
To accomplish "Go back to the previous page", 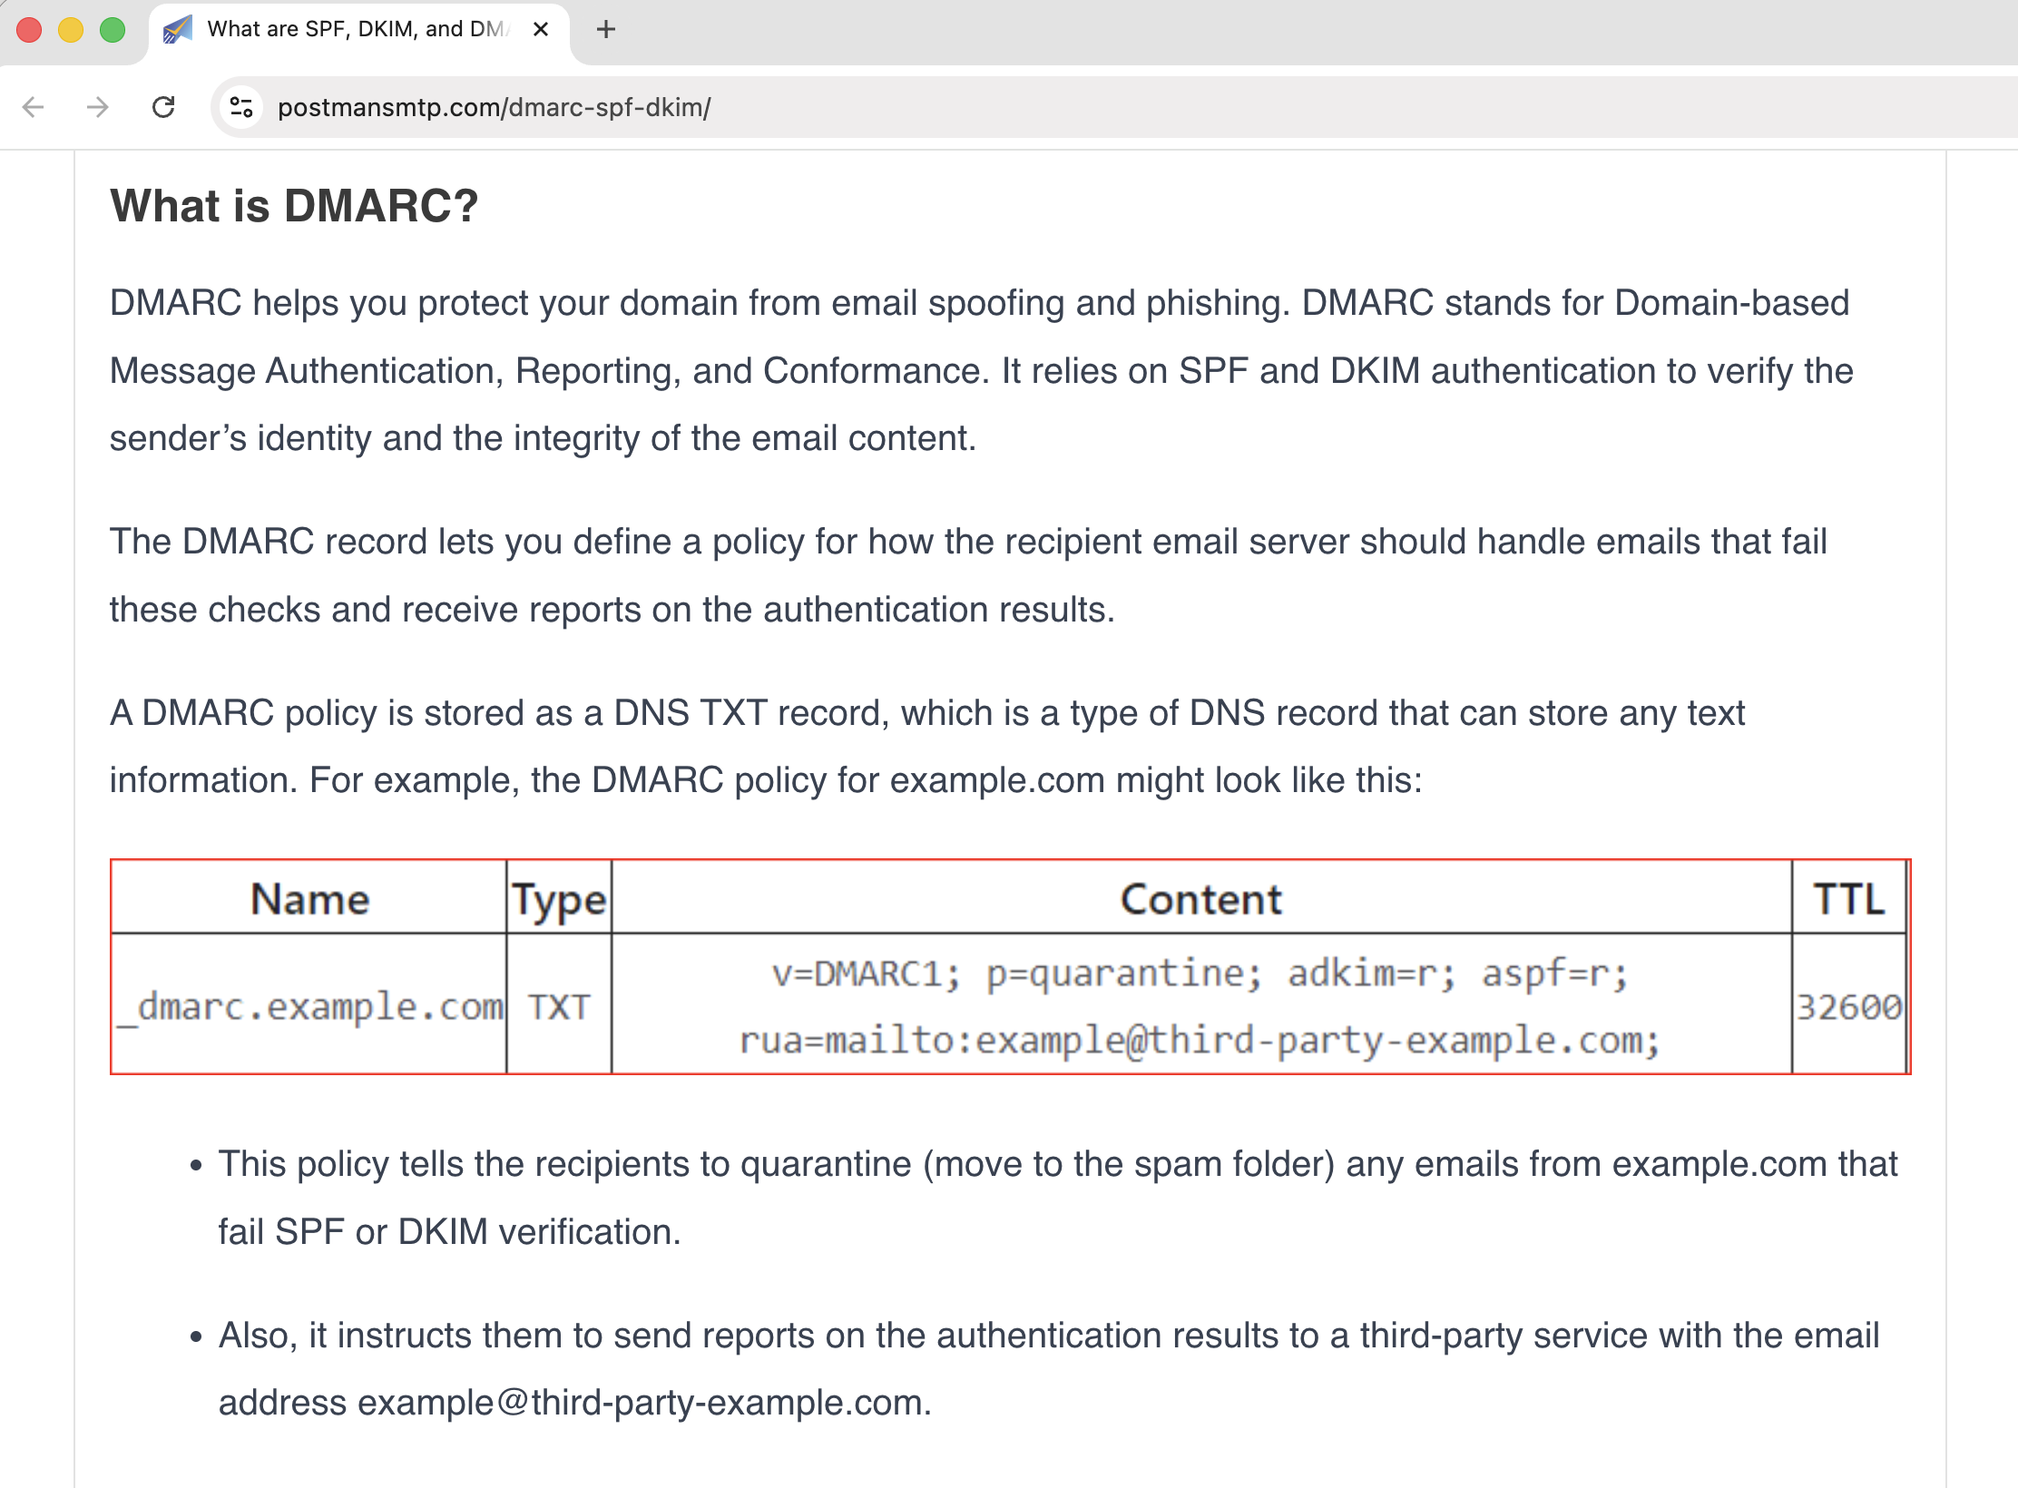I will tap(34, 107).
